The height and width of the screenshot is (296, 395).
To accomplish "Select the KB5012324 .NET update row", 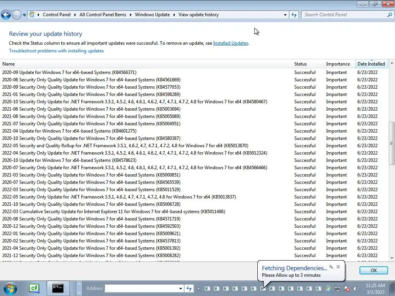I will pyautogui.click(x=194, y=153).
